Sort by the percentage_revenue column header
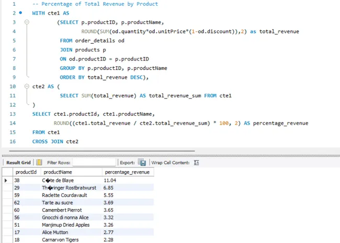The height and width of the screenshot is (243, 340). tap(127, 172)
